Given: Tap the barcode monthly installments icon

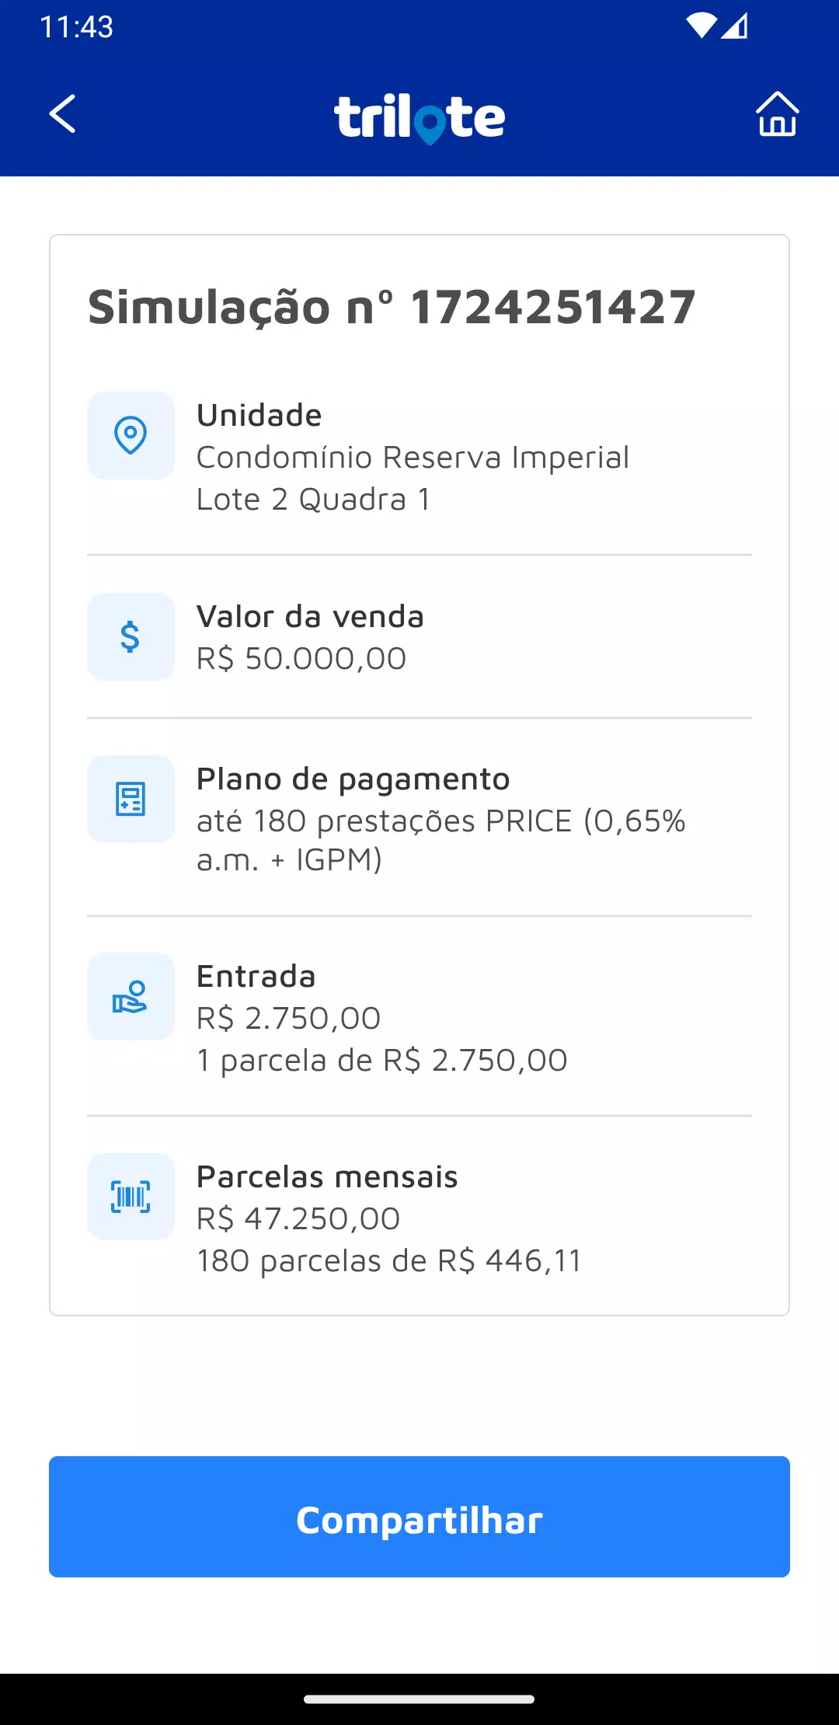Looking at the screenshot, I should [x=131, y=1197].
